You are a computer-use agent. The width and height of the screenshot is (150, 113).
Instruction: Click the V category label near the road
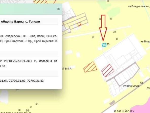tap(93, 37)
